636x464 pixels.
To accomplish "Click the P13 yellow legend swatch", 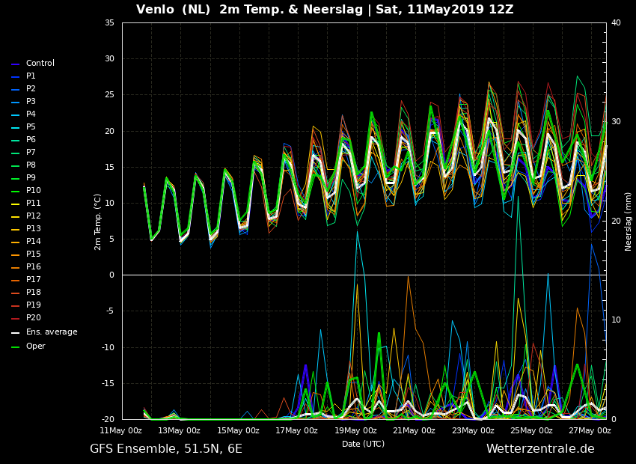I will click(x=16, y=230).
